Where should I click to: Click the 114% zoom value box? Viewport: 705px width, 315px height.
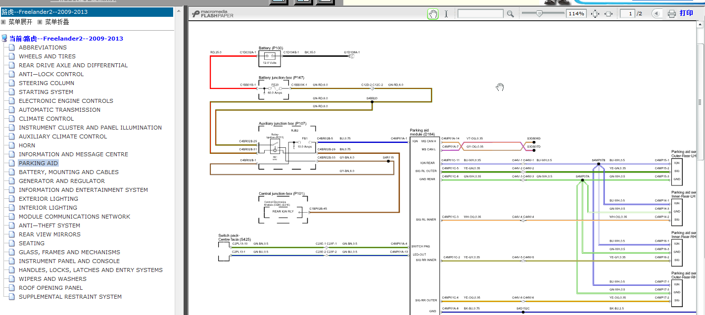click(x=576, y=14)
